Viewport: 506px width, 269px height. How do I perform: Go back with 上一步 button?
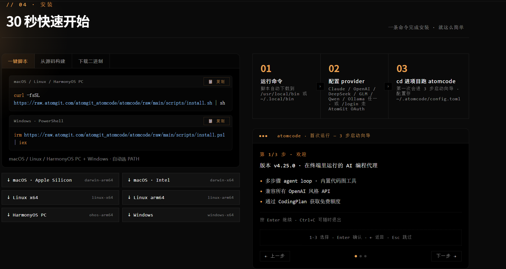tap(275, 256)
